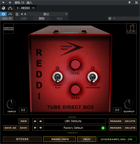140x144 pixels.
Task: Expand the 1 - REDDI plugin selector
Action: (26, 8)
